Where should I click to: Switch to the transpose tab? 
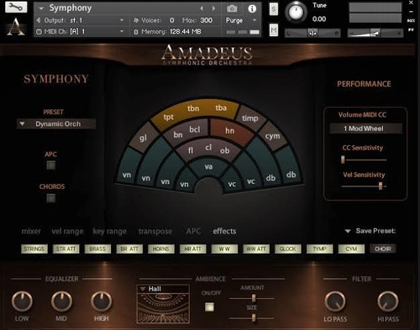click(x=155, y=232)
